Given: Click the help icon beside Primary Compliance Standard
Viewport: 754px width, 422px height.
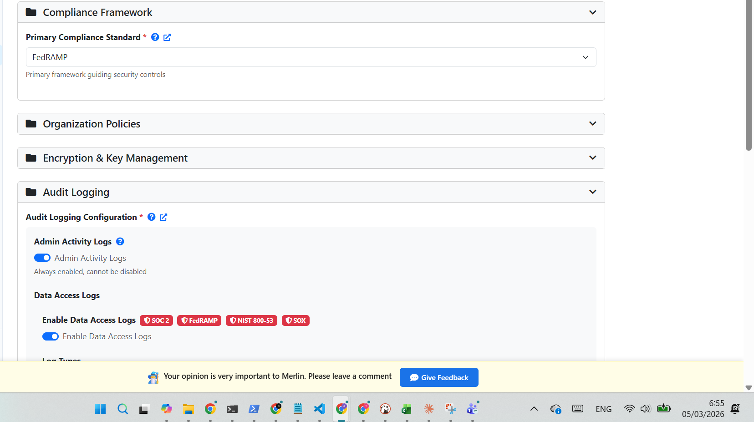Looking at the screenshot, I should (155, 37).
